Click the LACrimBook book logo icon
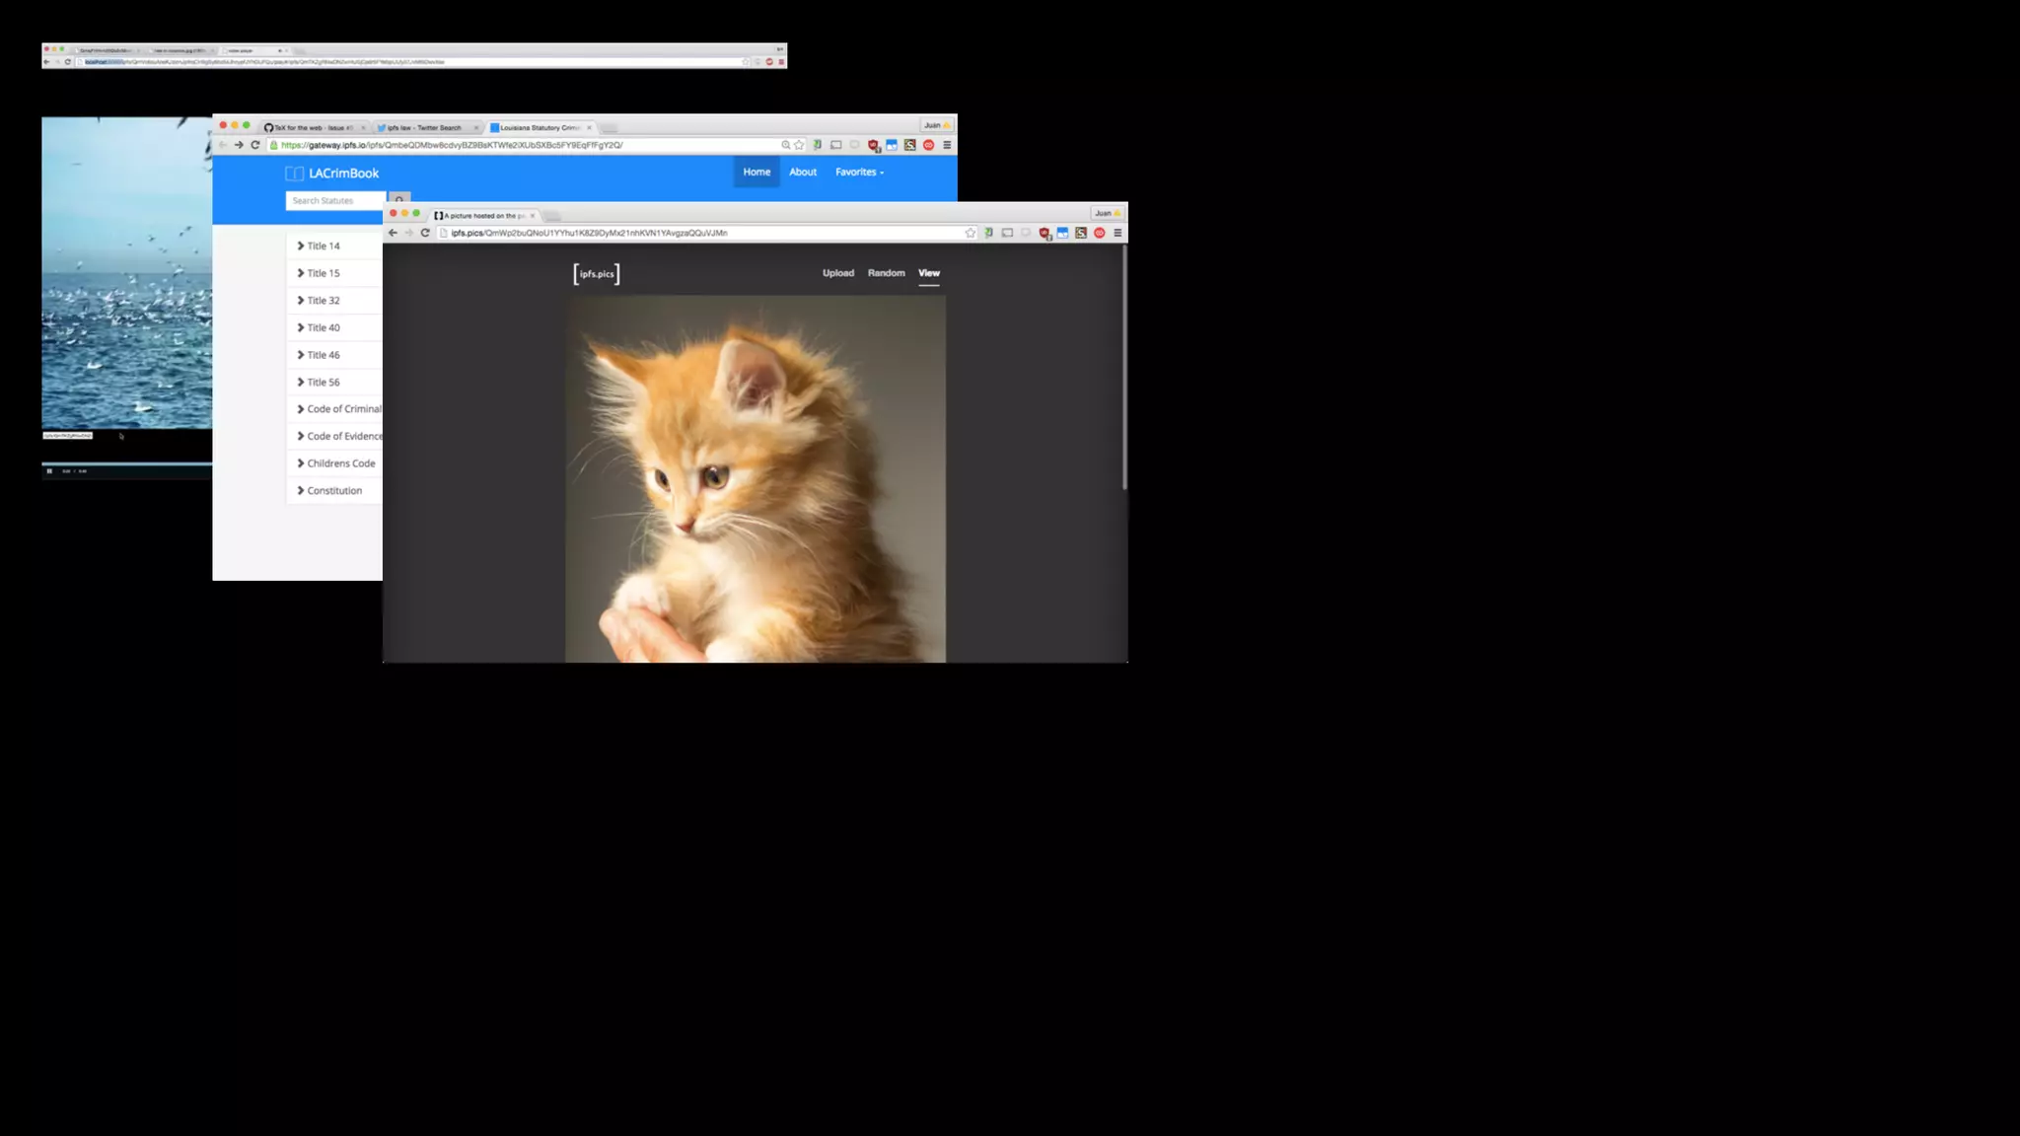The width and height of the screenshot is (2020, 1136). pyautogui.click(x=294, y=174)
